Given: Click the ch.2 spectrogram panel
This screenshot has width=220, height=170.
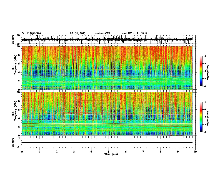Looking at the screenshot, I should coord(107,114).
